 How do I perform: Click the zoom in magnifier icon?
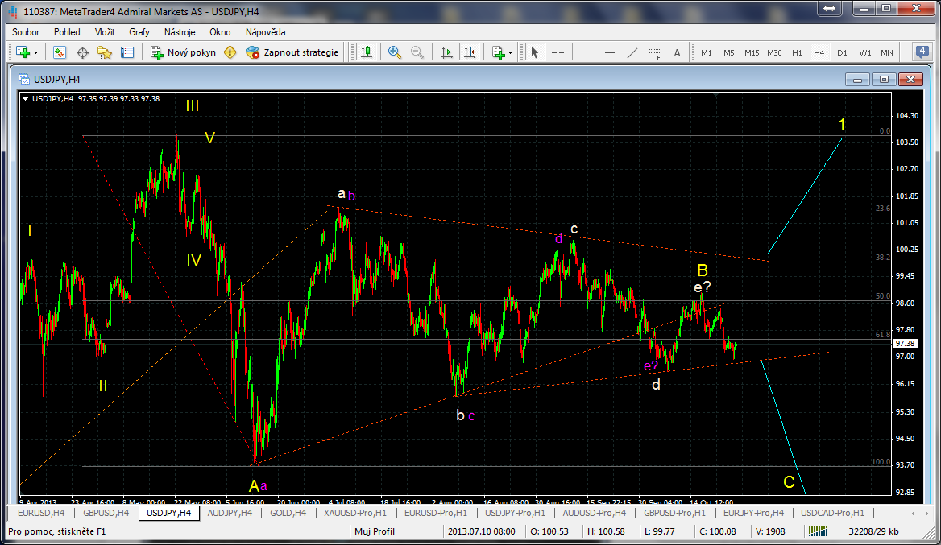395,52
